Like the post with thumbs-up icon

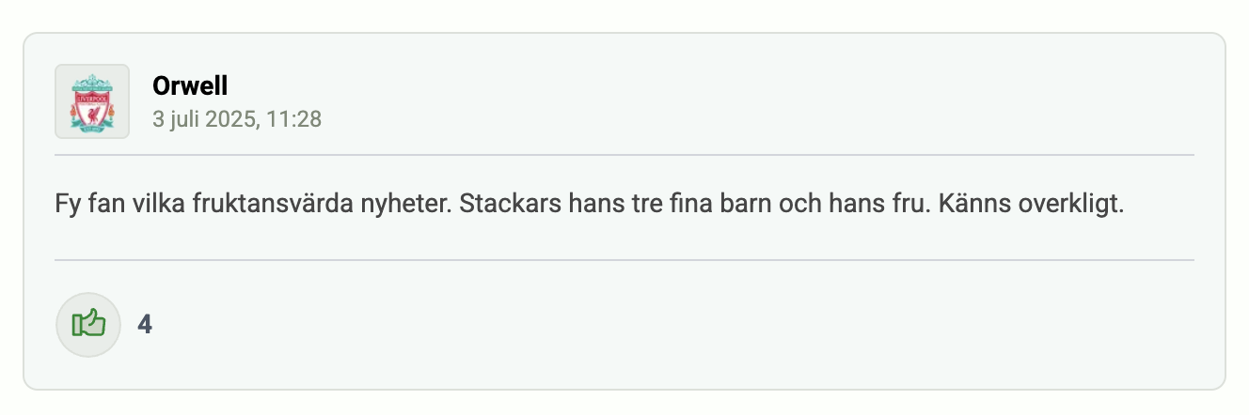pos(88,324)
